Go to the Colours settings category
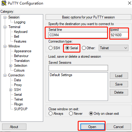 [19, 70]
